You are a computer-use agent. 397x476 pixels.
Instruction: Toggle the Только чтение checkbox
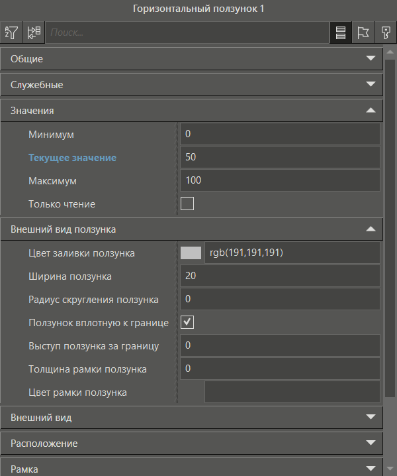[187, 204]
